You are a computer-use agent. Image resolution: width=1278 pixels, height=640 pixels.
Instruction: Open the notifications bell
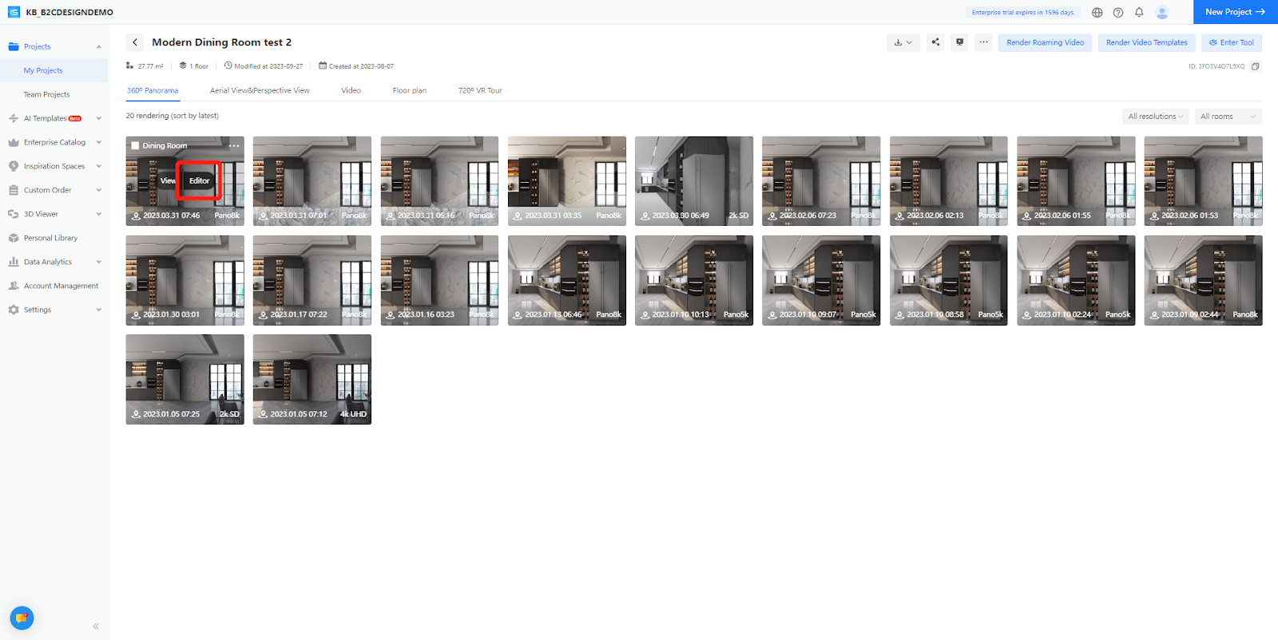tap(1139, 12)
